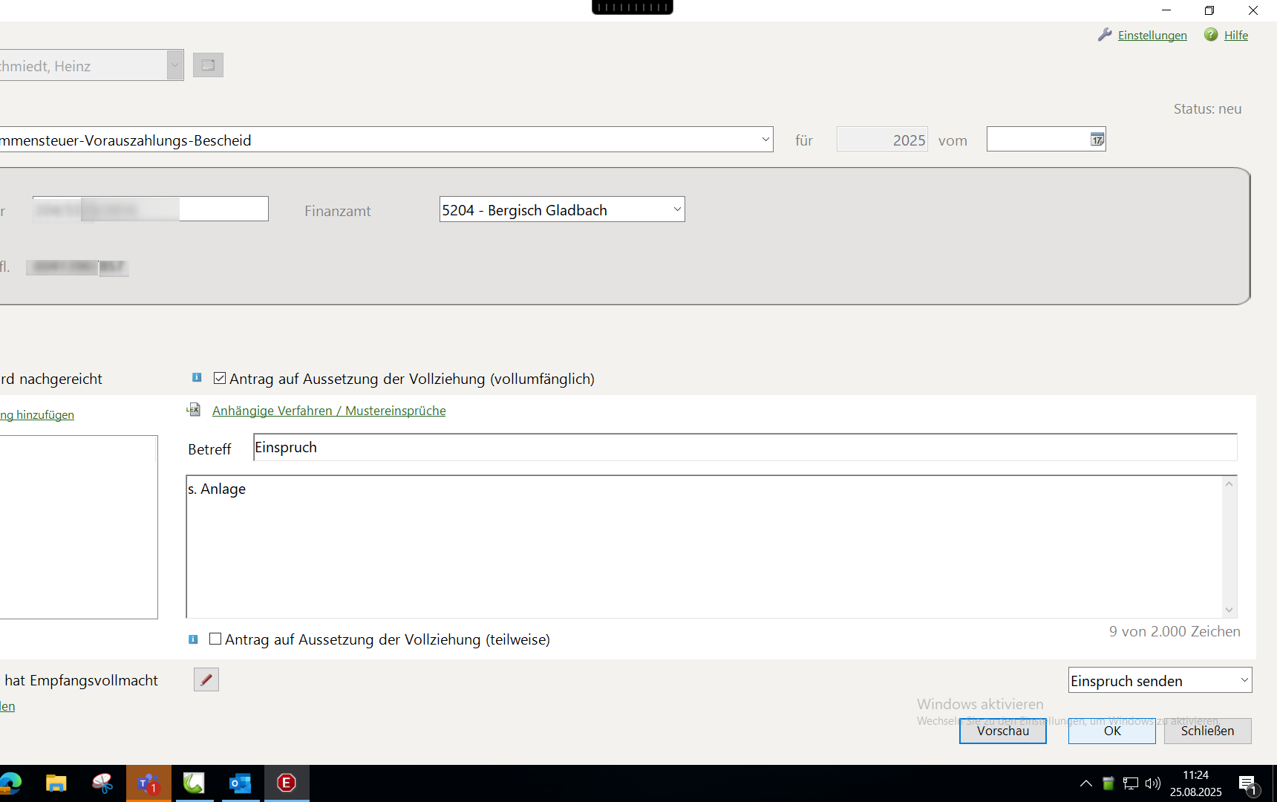The width and height of the screenshot is (1277, 802).
Task: Uncheck Aussetzung der Vollziehung (vollumfänglich)
Action: tap(220, 378)
